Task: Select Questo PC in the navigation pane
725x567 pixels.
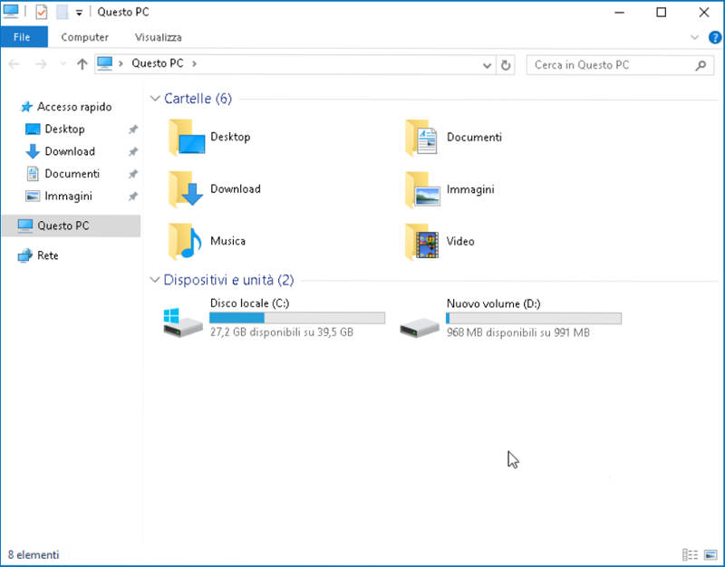Action: click(x=72, y=226)
